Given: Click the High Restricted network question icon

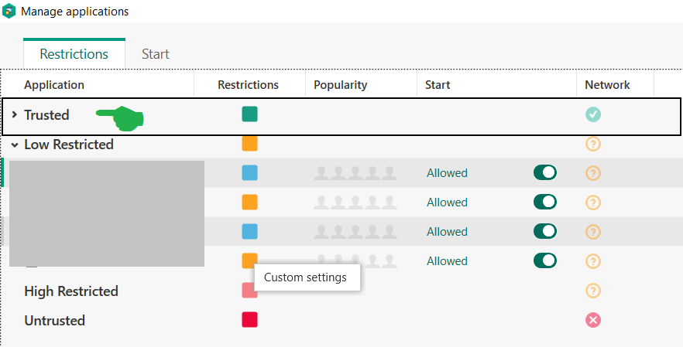Looking at the screenshot, I should pyautogui.click(x=593, y=291).
